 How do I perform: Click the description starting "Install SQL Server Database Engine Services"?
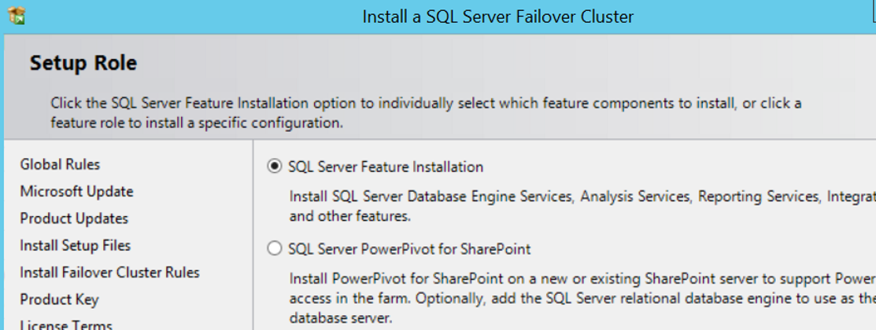[x=582, y=206]
